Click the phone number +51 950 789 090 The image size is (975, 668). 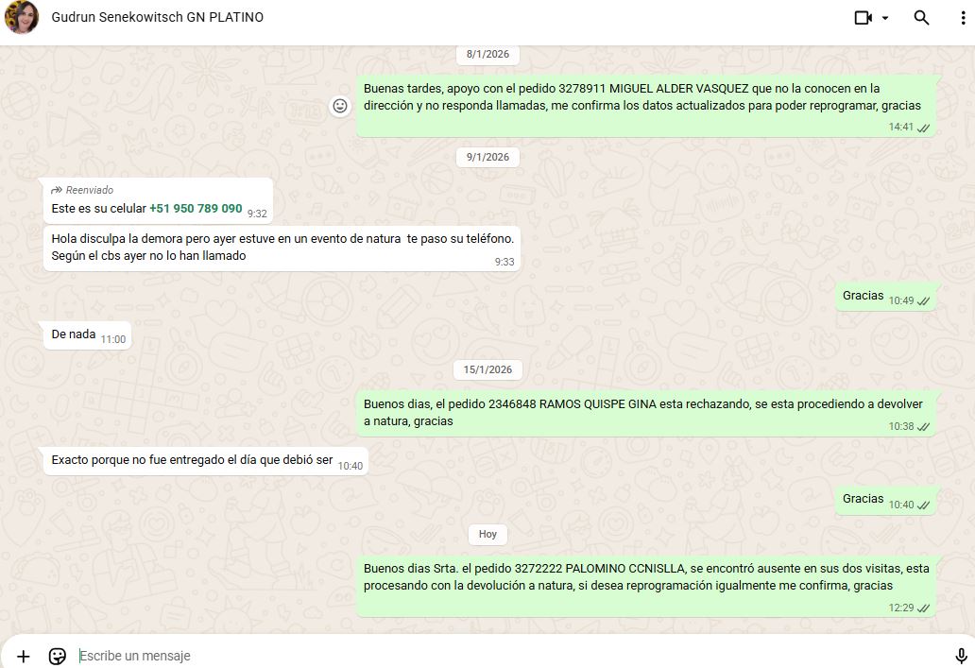[196, 208]
